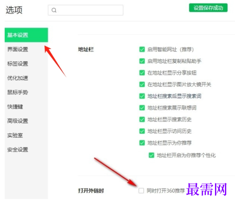Go to 优化加速 settings

click(18, 78)
